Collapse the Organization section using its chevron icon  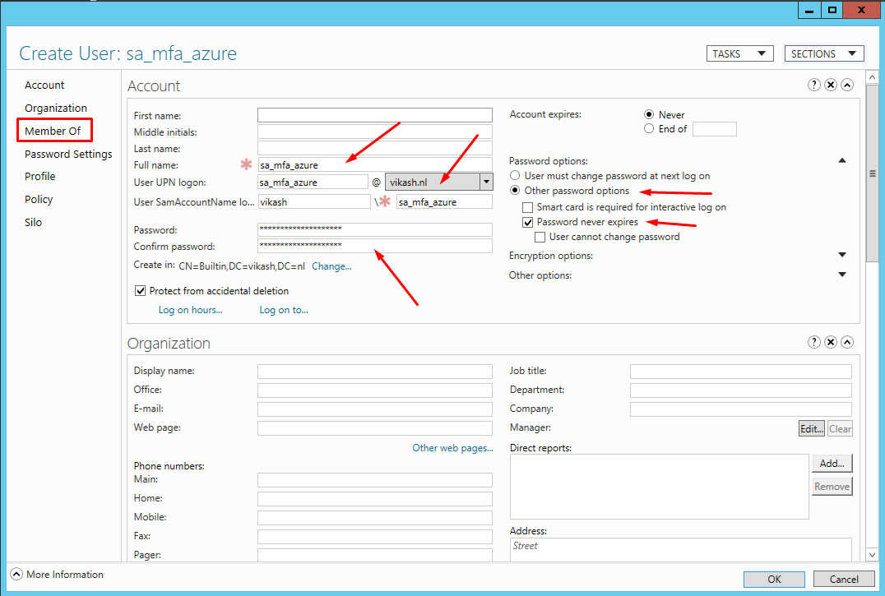(846, 342)
